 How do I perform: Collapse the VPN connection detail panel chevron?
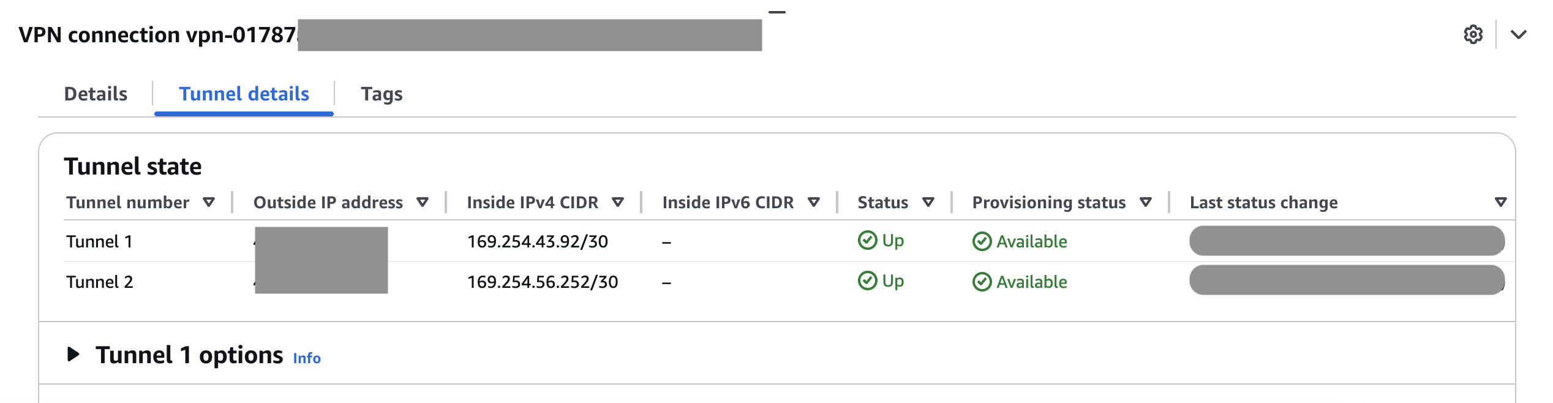point(1519,35)
